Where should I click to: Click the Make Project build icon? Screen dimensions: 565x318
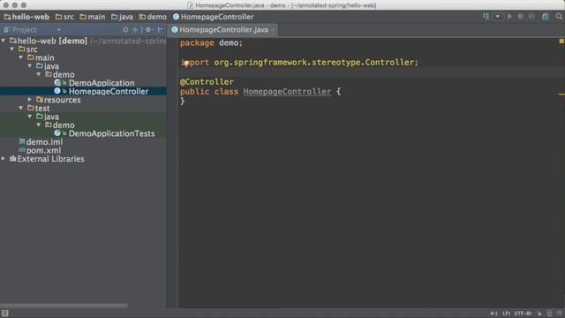tap(486, 17)
